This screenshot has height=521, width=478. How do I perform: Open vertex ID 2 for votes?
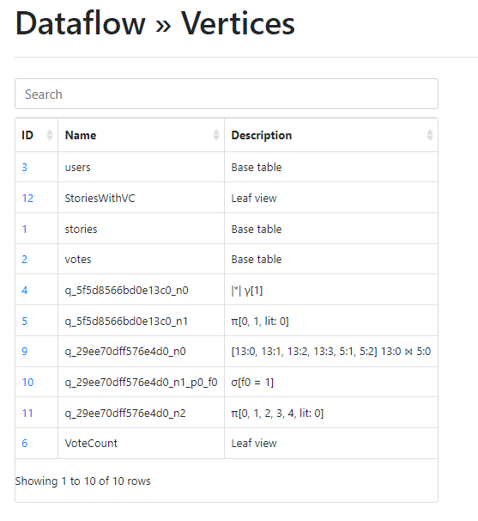click(25, 260)
